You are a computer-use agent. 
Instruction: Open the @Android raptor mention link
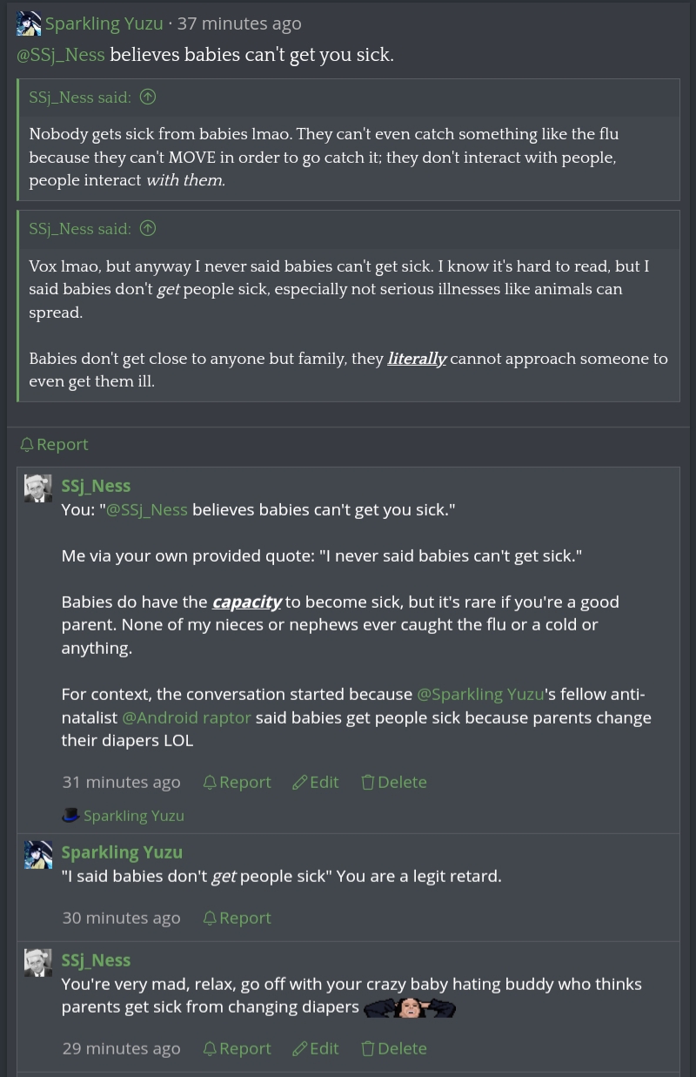pyautogui.click(x=186, y=717)
